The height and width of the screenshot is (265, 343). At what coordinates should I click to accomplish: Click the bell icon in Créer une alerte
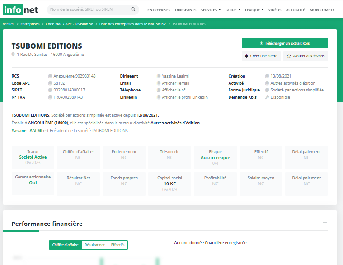(247, 56)
